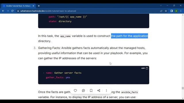Copy the Gather server facts code
Image resolution: width=184 pixels, height=103 pixels.
point(145,68)
